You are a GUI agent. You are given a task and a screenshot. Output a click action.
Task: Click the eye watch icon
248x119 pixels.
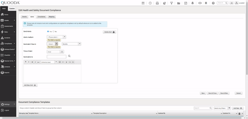[x=200, y=3]
